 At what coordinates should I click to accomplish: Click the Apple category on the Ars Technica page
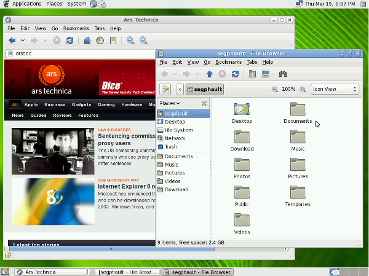click(31, 104)
